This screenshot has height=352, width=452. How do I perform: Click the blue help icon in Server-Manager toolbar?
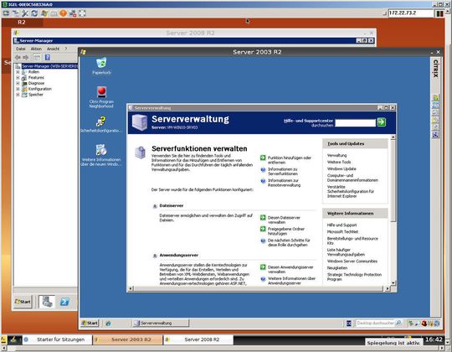pyautogui.click(x=48, y=58)
